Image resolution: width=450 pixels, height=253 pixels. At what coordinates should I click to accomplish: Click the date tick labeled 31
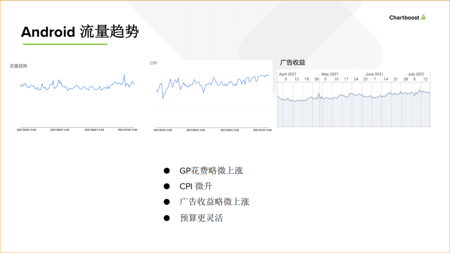coord(366,79)
